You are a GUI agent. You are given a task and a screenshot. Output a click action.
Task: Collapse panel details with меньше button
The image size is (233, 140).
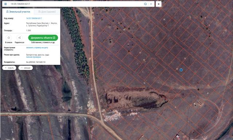(25, 68)
